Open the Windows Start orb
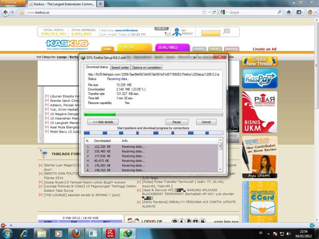The height and width of the screenshot is (239, 319). pos(7,233)
